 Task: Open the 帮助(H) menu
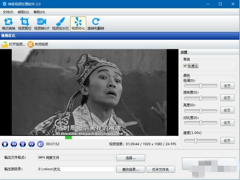(x=39, y=12)
